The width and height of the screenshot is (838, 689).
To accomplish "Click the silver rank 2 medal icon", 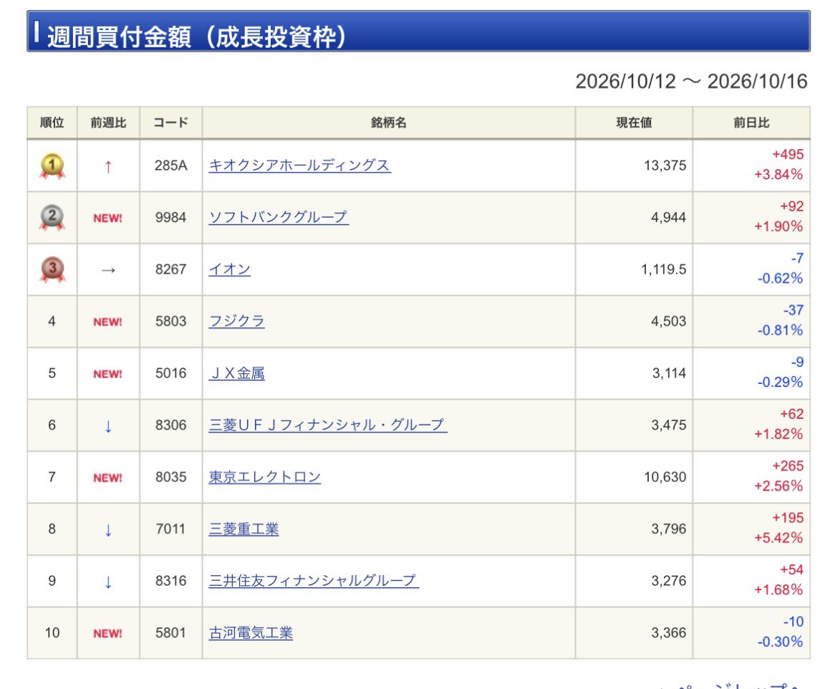I will point(52,218).
